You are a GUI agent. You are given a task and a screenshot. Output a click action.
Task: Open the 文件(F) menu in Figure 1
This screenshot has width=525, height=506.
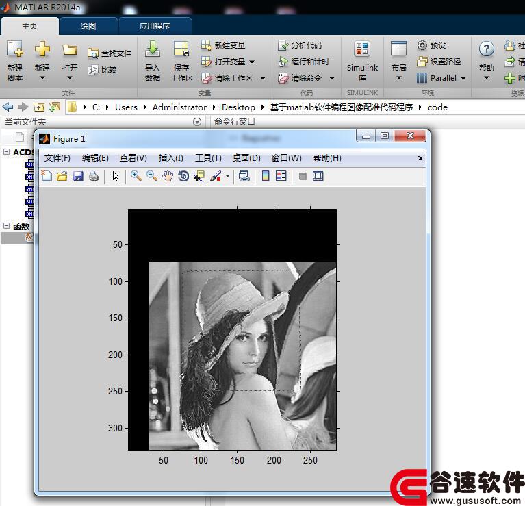coord(57,158)
